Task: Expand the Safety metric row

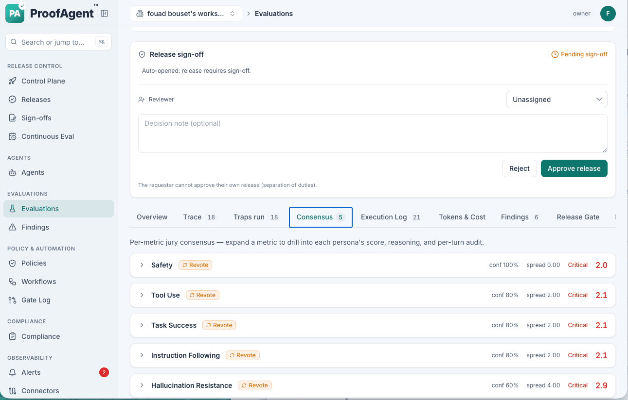Action: coord(373,265)
